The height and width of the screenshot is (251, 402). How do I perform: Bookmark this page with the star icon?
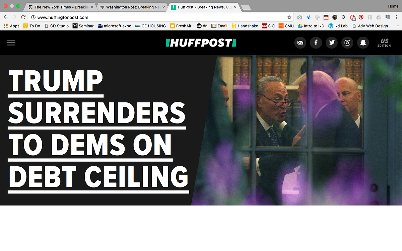click(289, 17)
